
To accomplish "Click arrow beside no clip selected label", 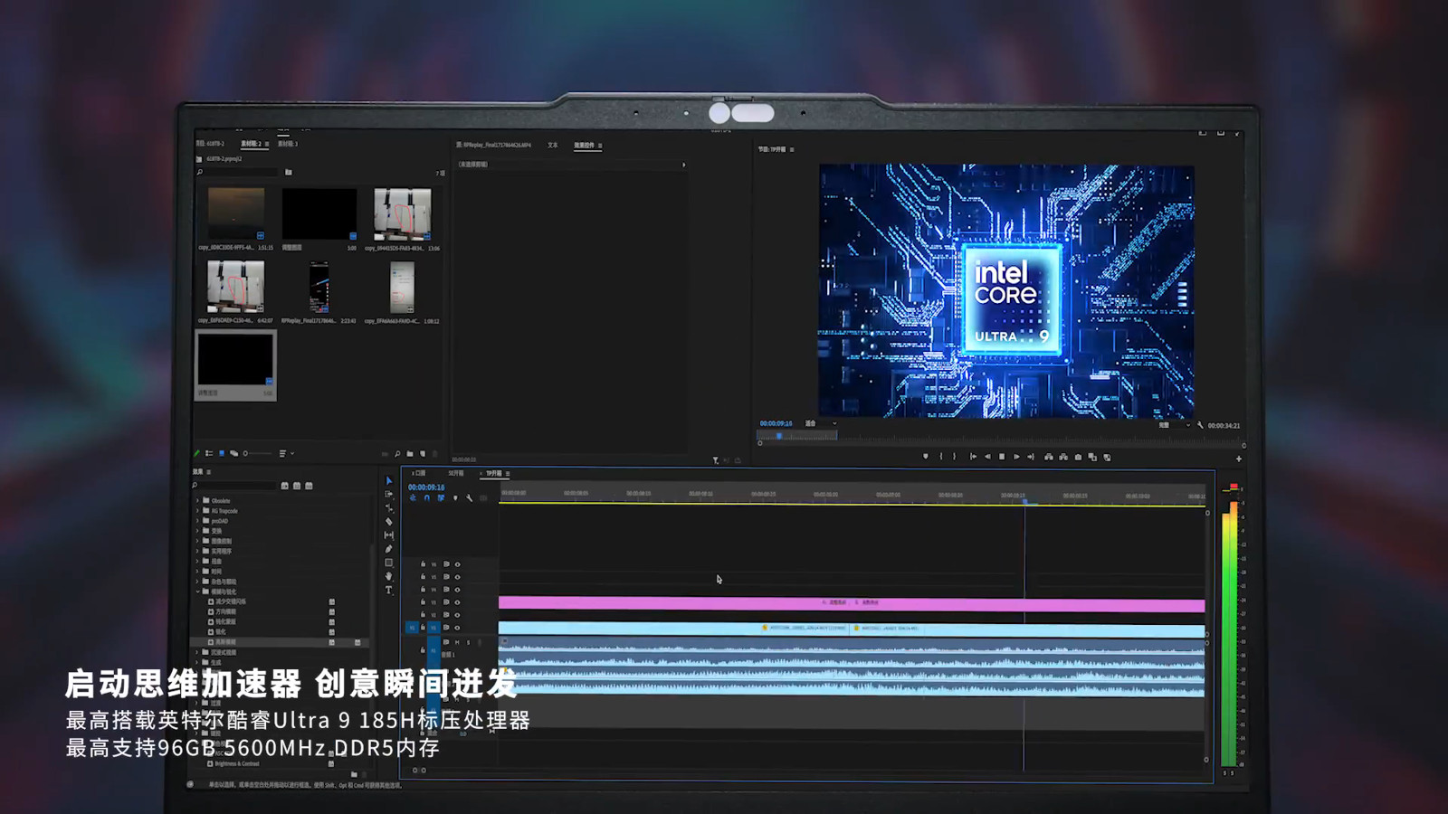I will (683, 165).
